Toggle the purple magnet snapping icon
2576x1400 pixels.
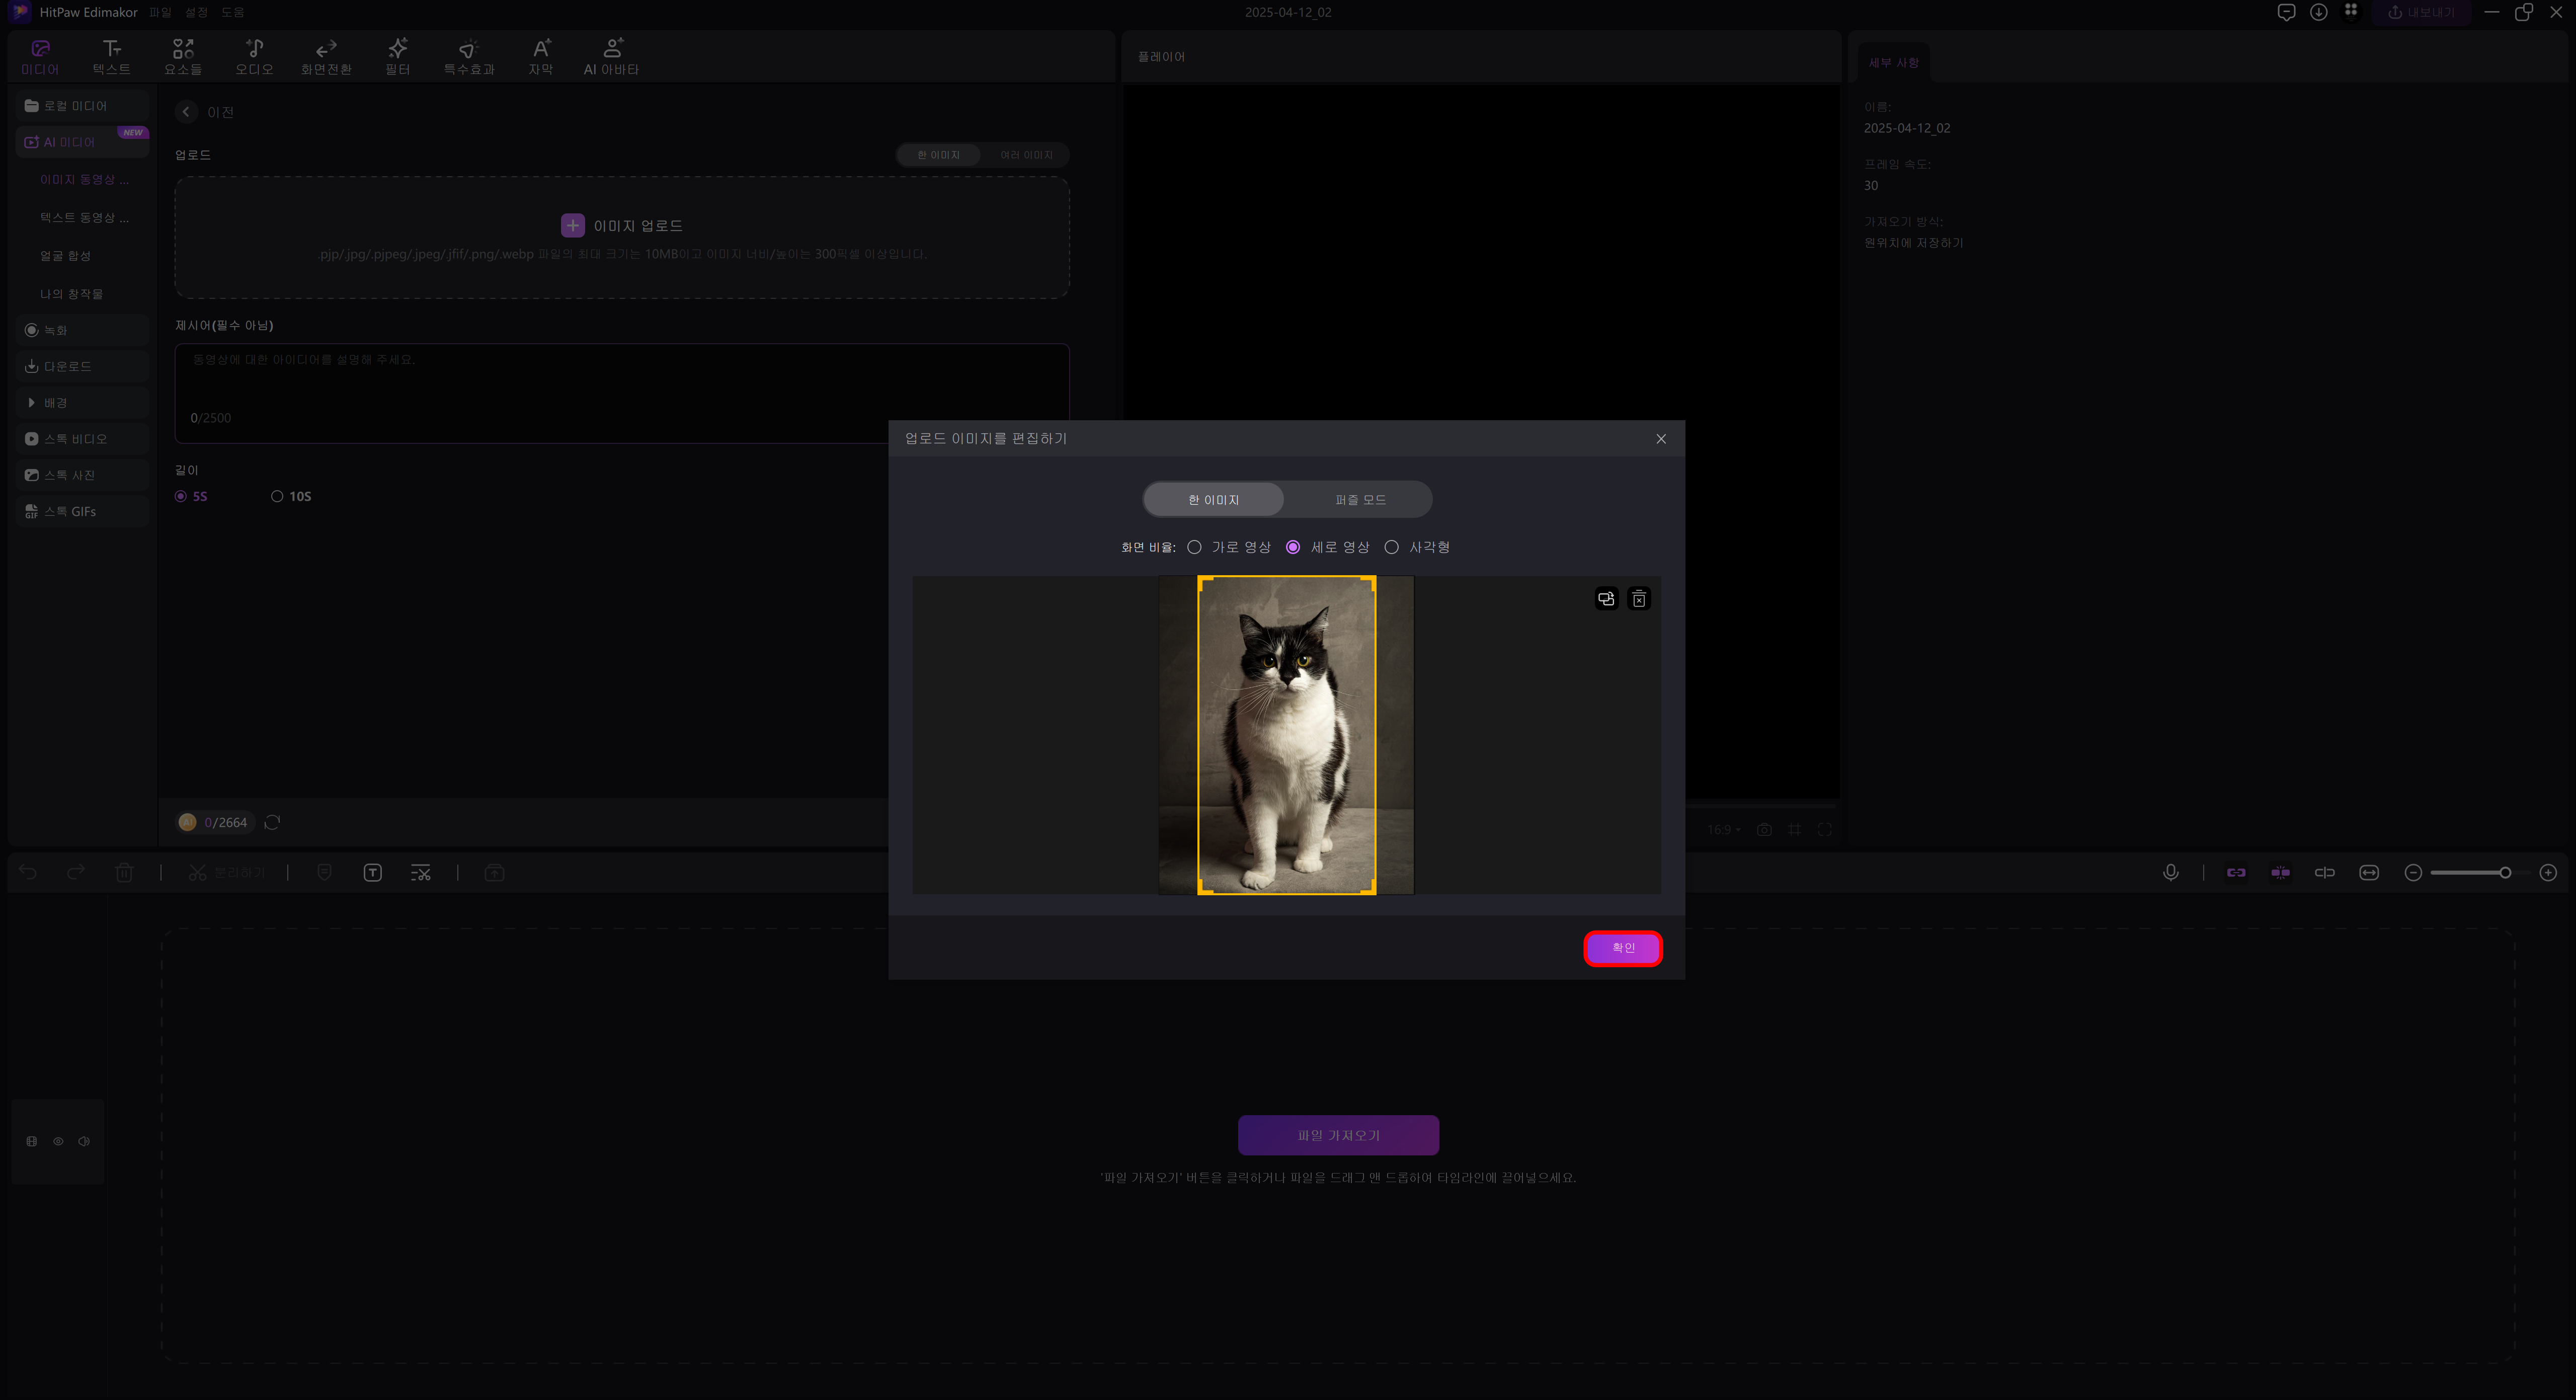(2280, 873)
